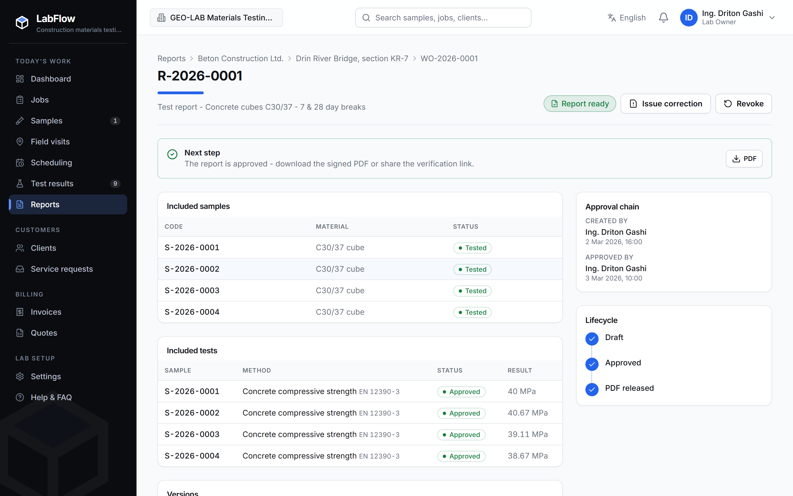Click the ID user avatar

pyautogui.click(x=688, y=18)
